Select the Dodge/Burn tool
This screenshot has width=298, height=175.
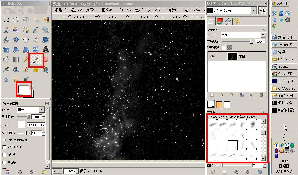click(x=26, y=79)
